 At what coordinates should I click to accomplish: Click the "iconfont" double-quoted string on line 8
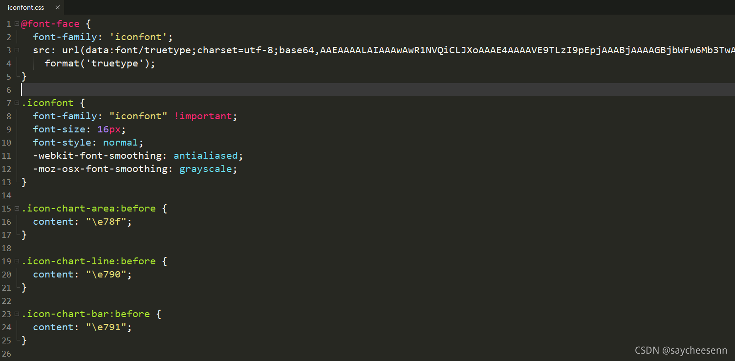(138, 116)
